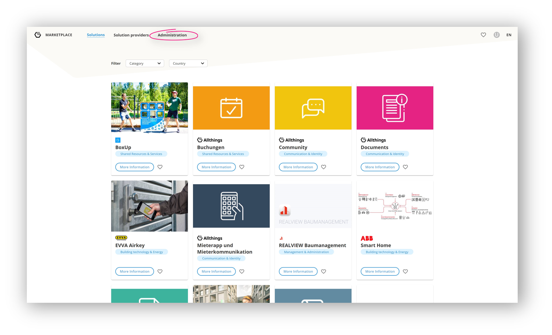Select Documents' Communication & Identity tag
The width and height of the screenshot is (552, 335).
click(x=385, y=154)
